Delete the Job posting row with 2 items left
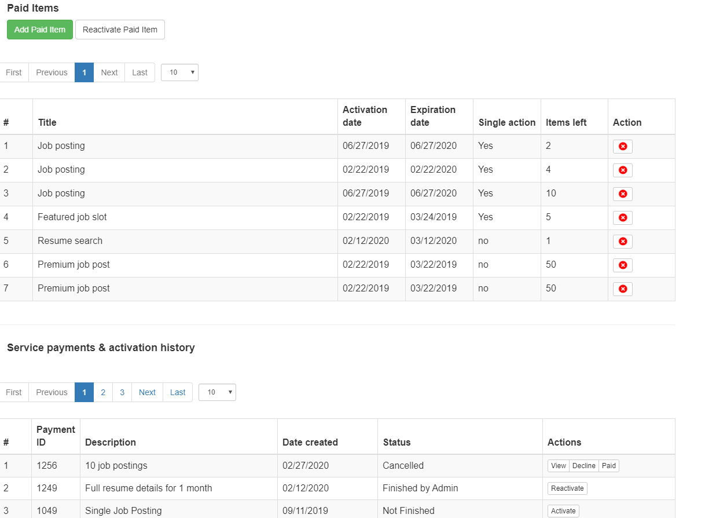 (623, 147)
